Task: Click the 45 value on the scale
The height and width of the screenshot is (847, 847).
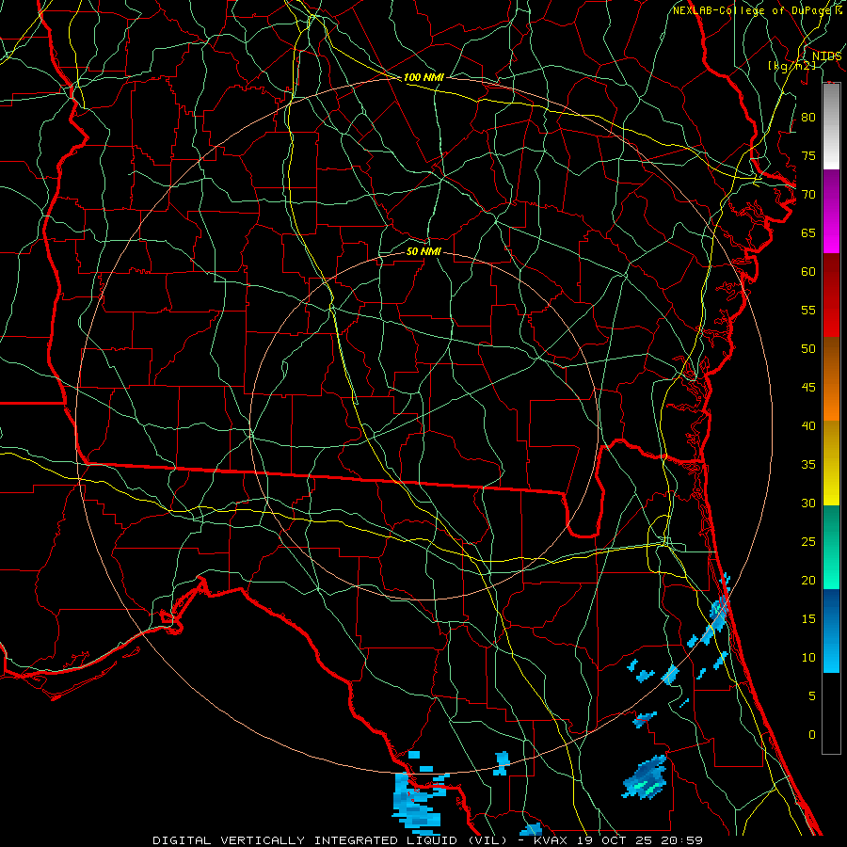Action: coord(808,388)
